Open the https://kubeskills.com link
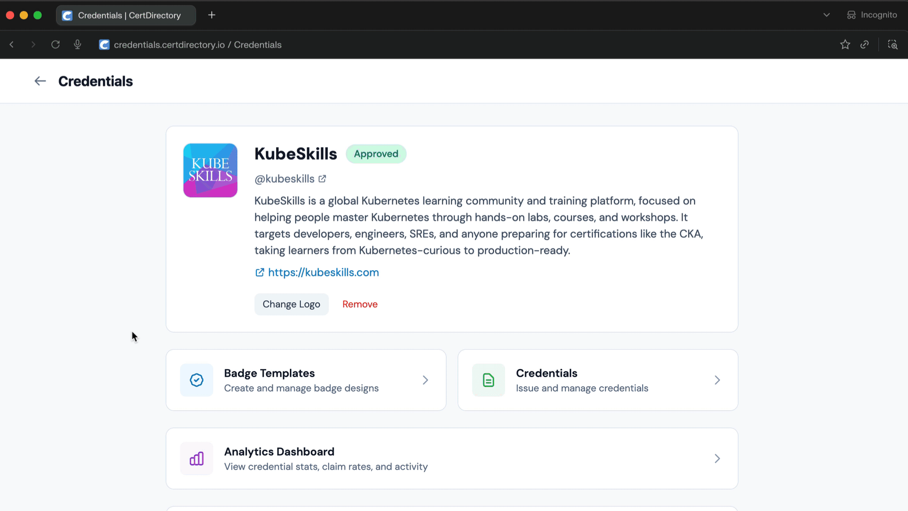Screen dimensions: 908x511 point(323,273)
